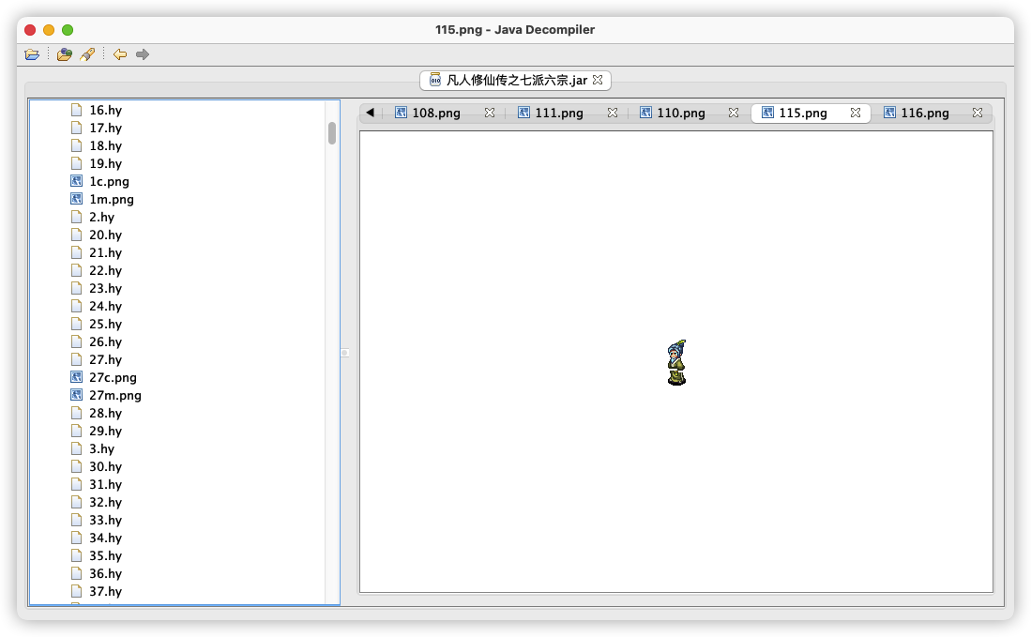
Task: Select 20.hy in the file tree
Action: point(105,235)
